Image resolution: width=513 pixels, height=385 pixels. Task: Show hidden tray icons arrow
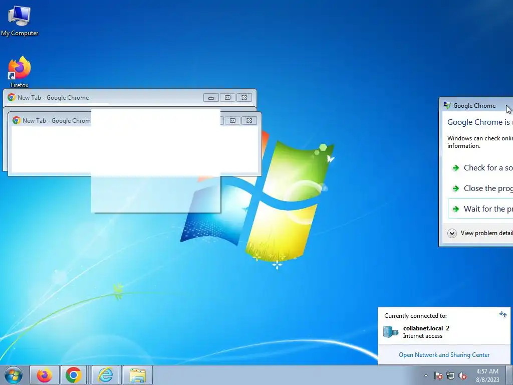point(426,375)
